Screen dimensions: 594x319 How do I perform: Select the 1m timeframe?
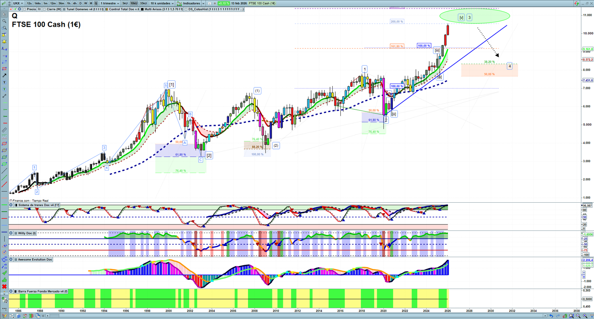45,3
